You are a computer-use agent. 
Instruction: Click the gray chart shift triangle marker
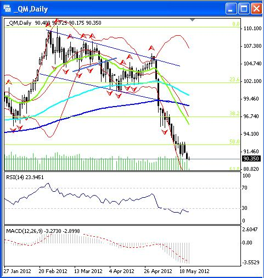point(192,20)
